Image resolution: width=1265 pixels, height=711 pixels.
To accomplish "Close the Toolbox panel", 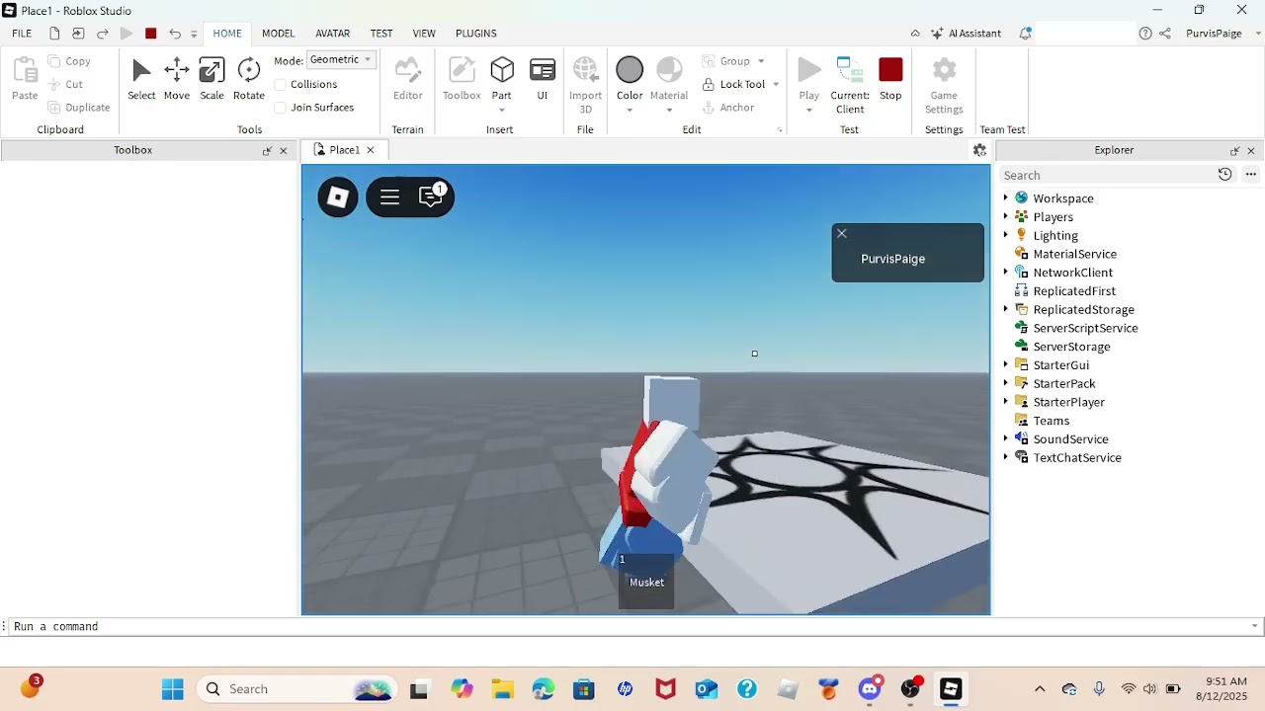I will tap(284, 151).
